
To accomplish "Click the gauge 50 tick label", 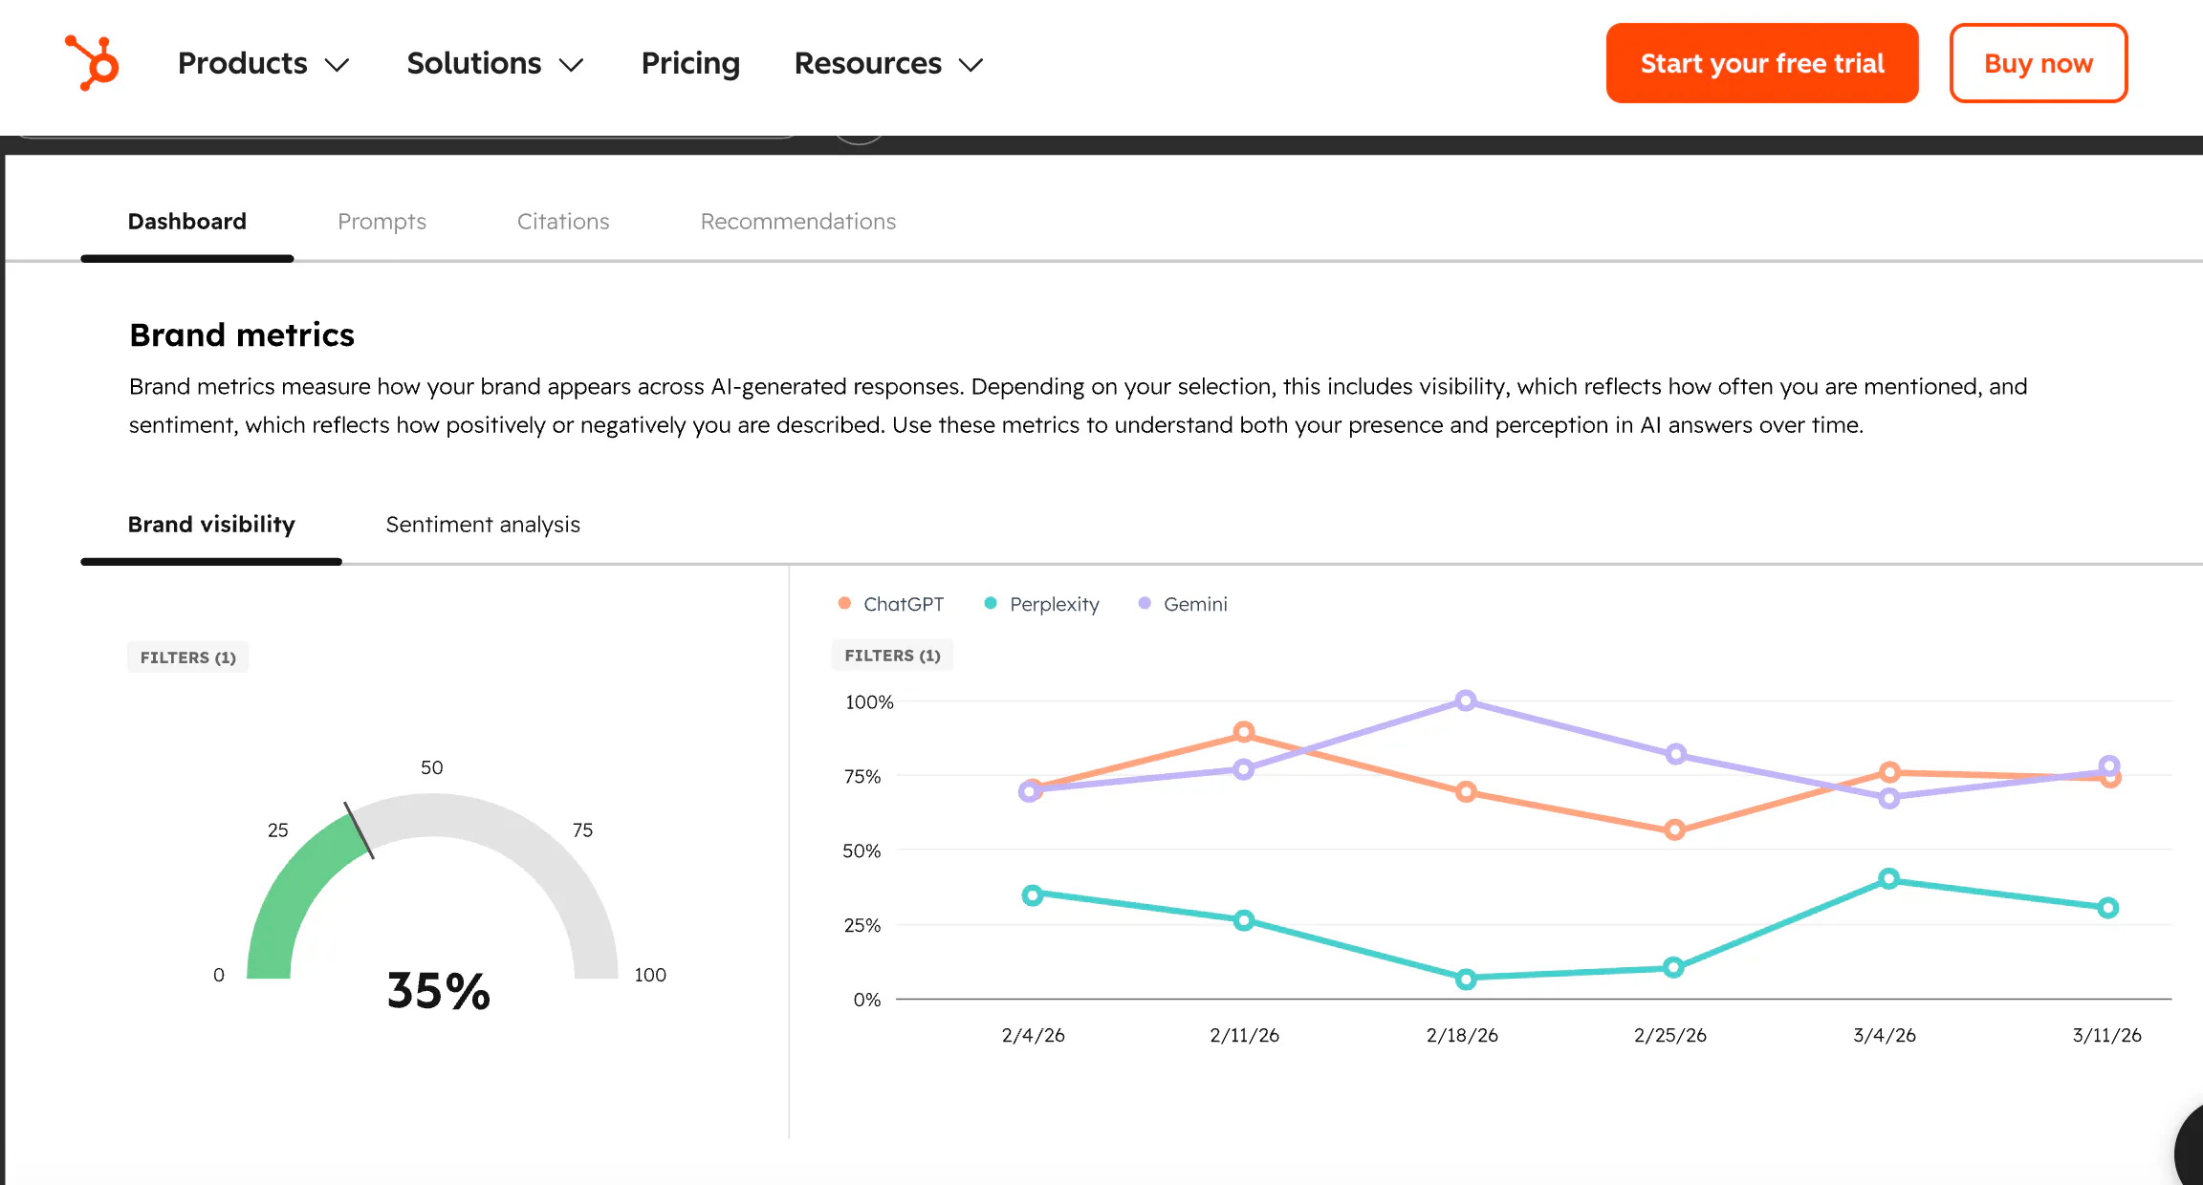I will pos(432,767).
